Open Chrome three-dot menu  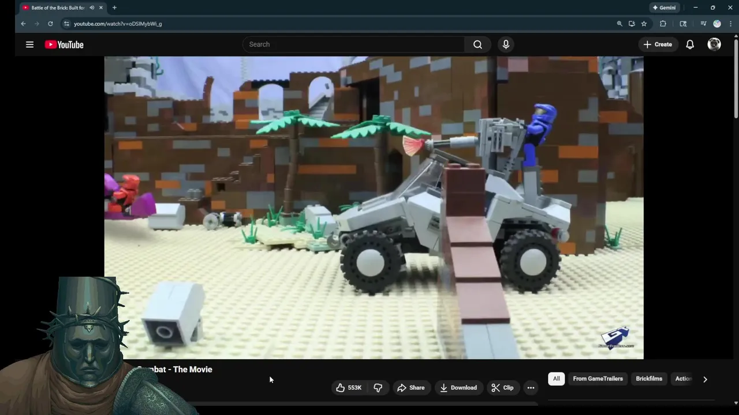pyautogui.click(x=730, y=24)
